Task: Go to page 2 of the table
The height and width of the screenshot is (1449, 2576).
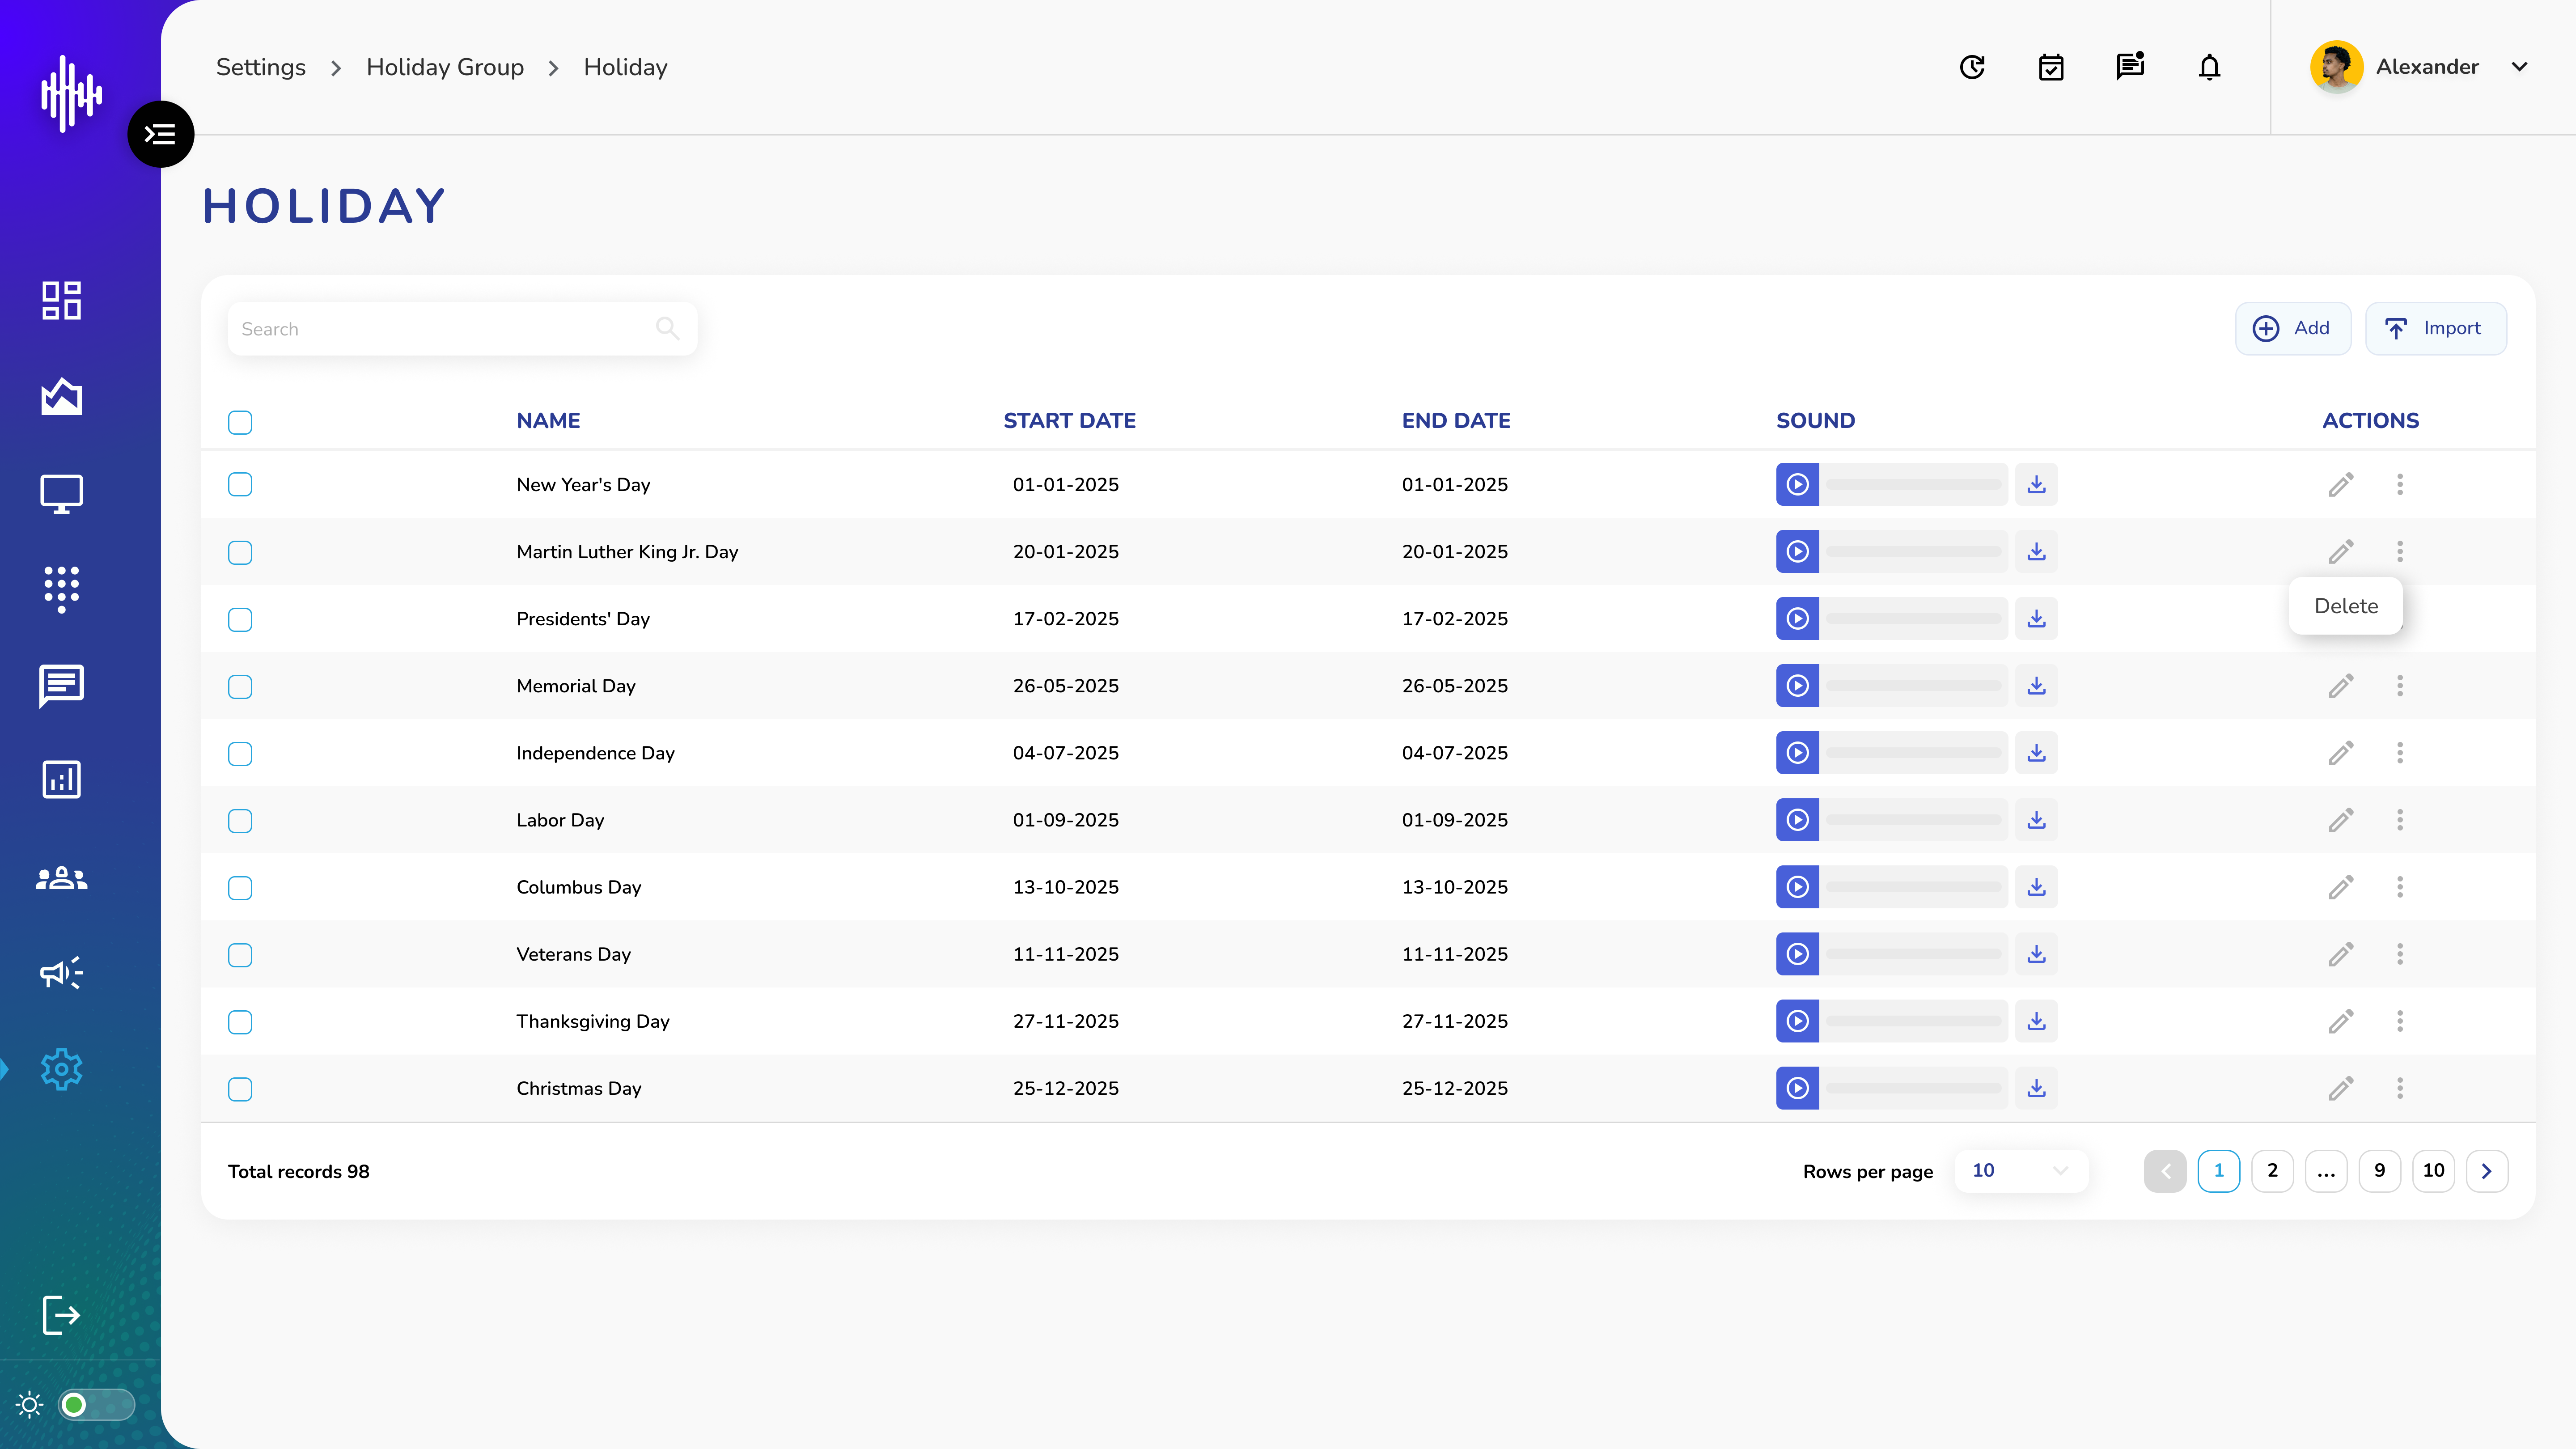Action: [x=2272, y=1170]
